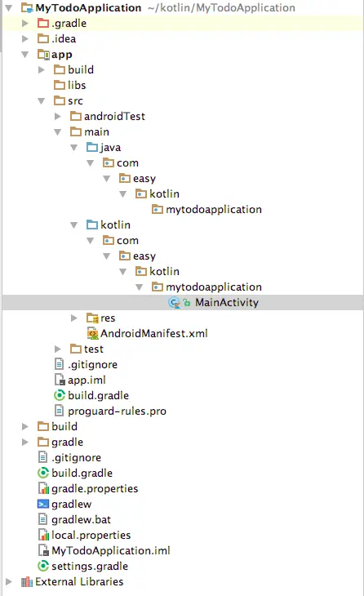Select gradle.properties file
This screenshot has width=364, height=596.
pos(95,488)
